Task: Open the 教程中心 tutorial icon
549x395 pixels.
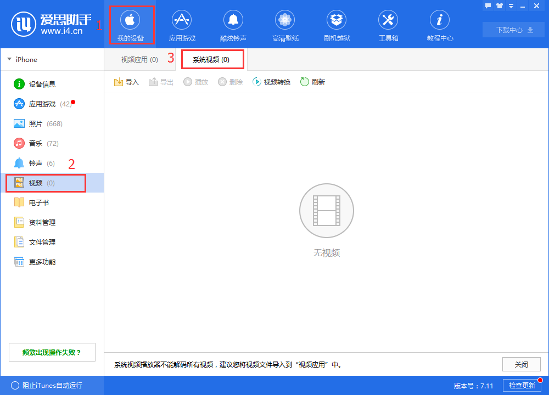Action: (440, 25)
